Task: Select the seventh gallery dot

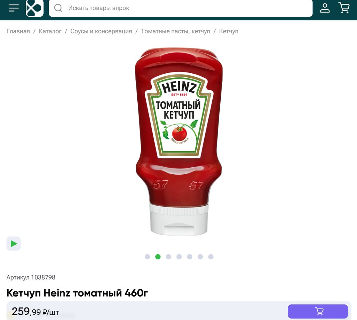Action: (211, 257)
